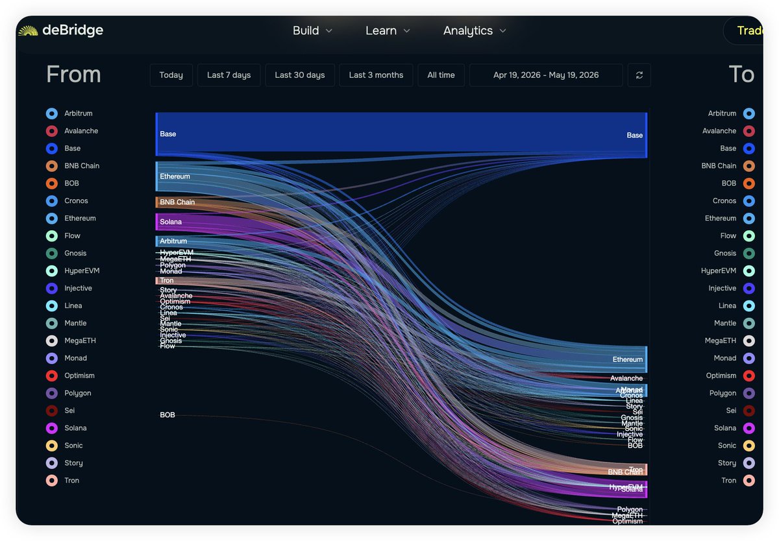The image size is (779, 541).
Task: Click Gnosis label in To list
Action: point(725,254)
